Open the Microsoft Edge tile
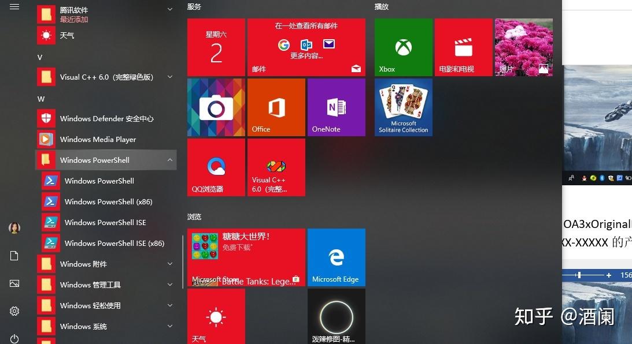 pos(336,257)
